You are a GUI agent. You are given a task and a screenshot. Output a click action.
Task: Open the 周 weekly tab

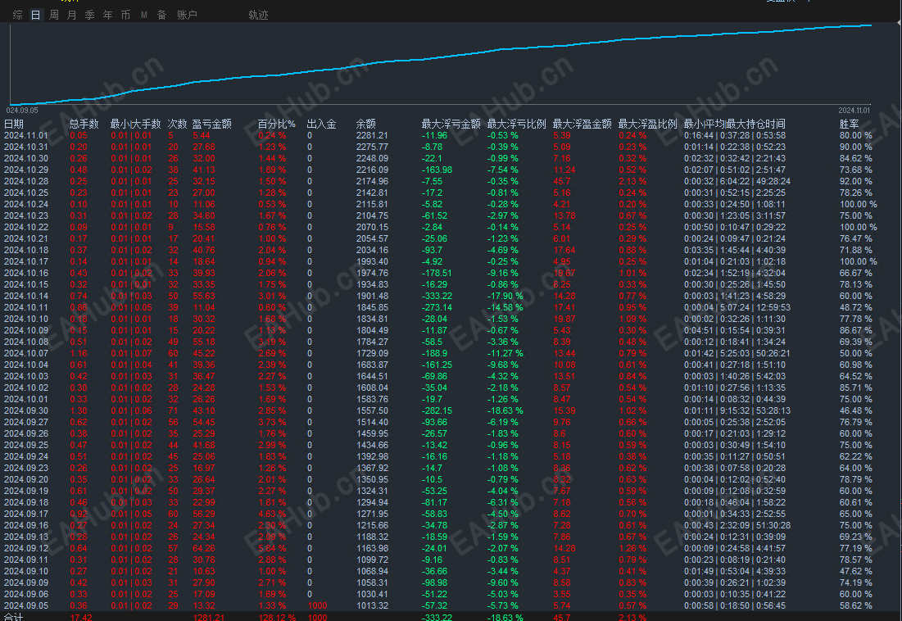(x=54, y=15)
